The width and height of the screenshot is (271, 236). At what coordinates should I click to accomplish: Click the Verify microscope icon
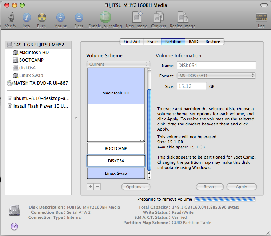point(11,18)
